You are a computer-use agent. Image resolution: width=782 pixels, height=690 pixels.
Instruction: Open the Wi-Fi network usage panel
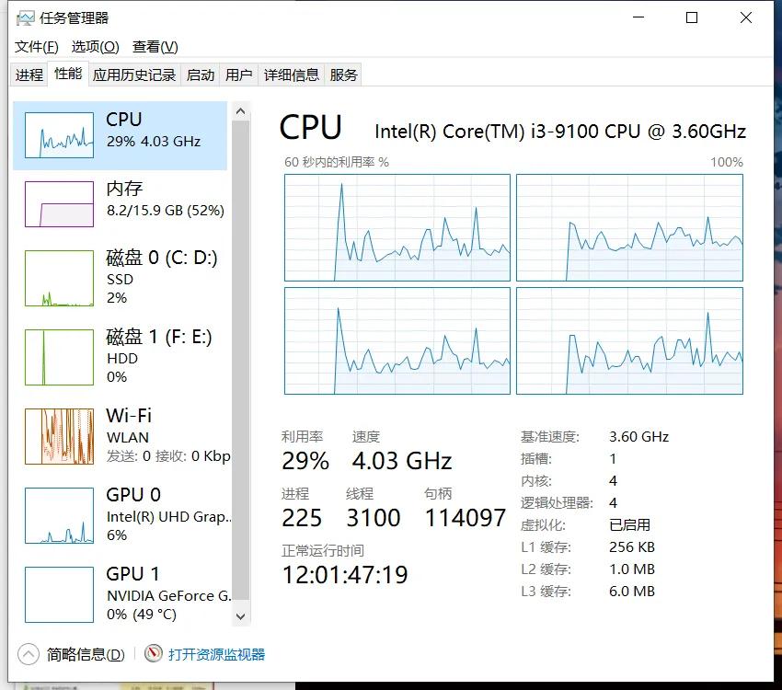pos(120,434)
